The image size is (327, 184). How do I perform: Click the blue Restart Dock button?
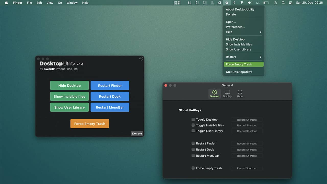tap(110, 96)
